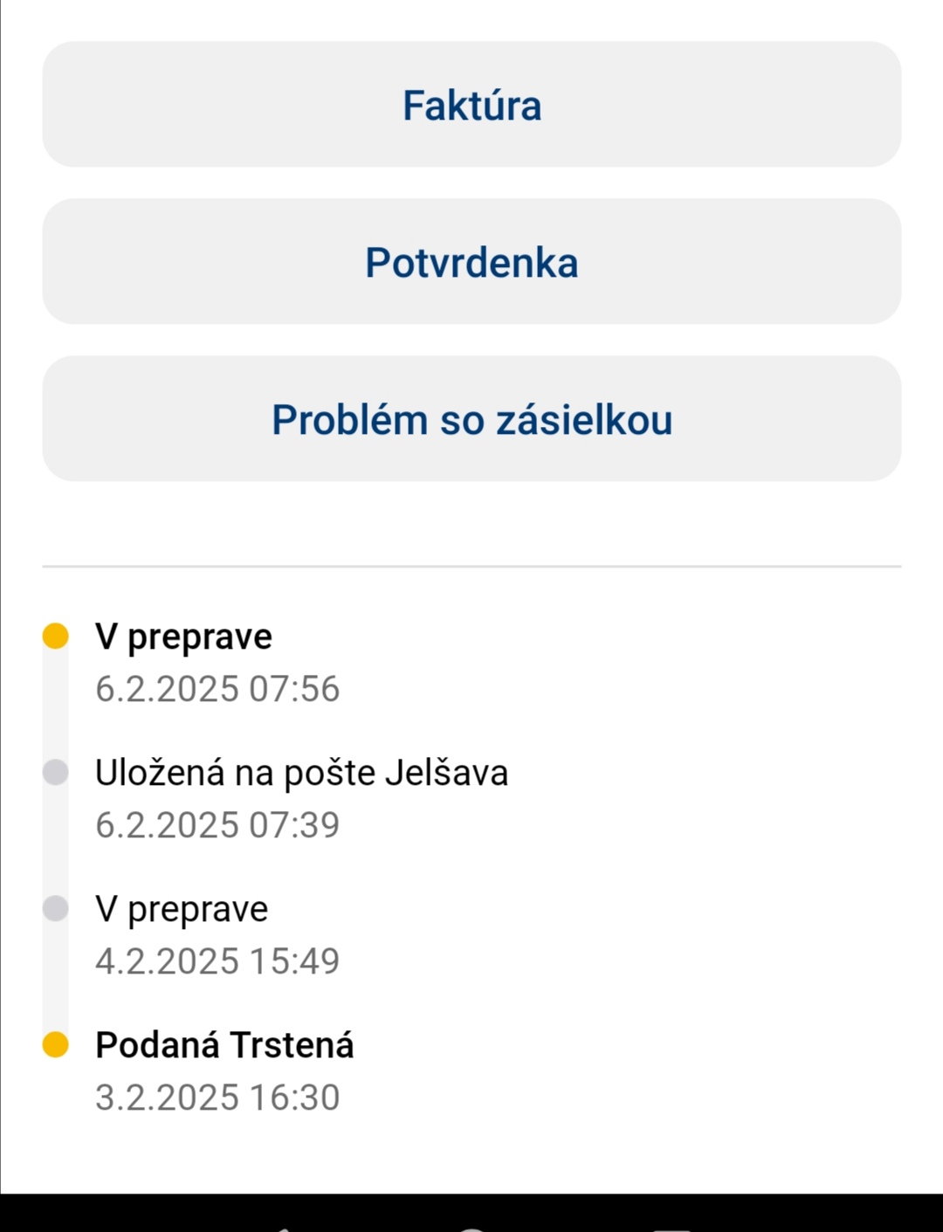This screenshot has width=943, height=1232.
Task: Click the timestamp 6.2.2025 07:39
Action: [217, 825]
